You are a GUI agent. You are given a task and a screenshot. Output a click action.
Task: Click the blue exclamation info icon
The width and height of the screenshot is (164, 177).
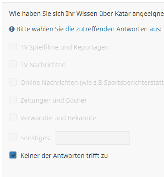(x=12, y=29)
